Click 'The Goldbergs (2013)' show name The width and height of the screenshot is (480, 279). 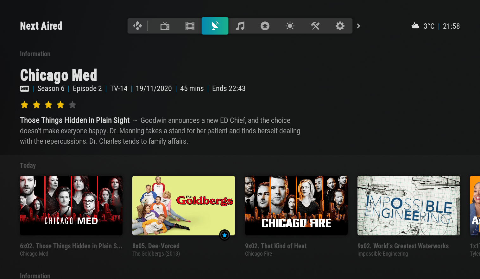(x=156, y=254)
